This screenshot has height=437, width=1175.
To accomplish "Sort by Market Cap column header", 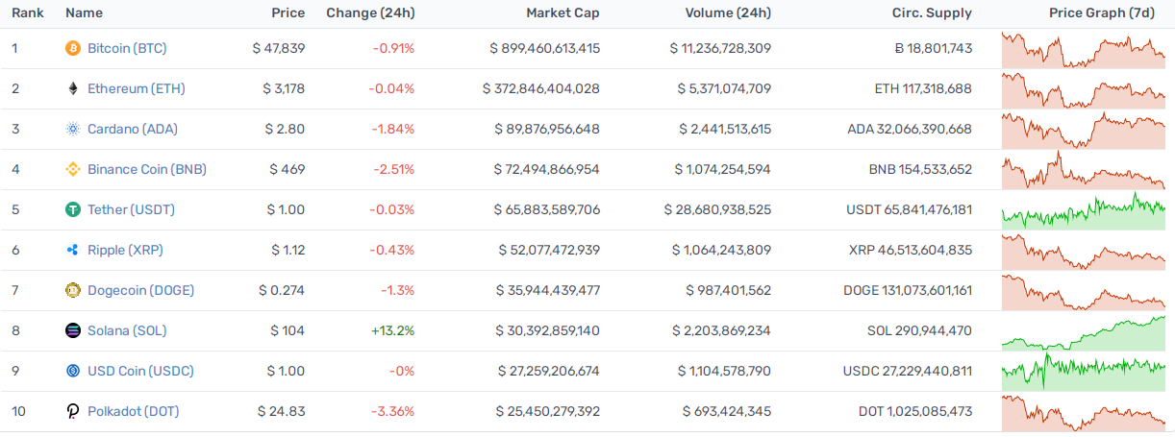I will (x=562, y=13).
